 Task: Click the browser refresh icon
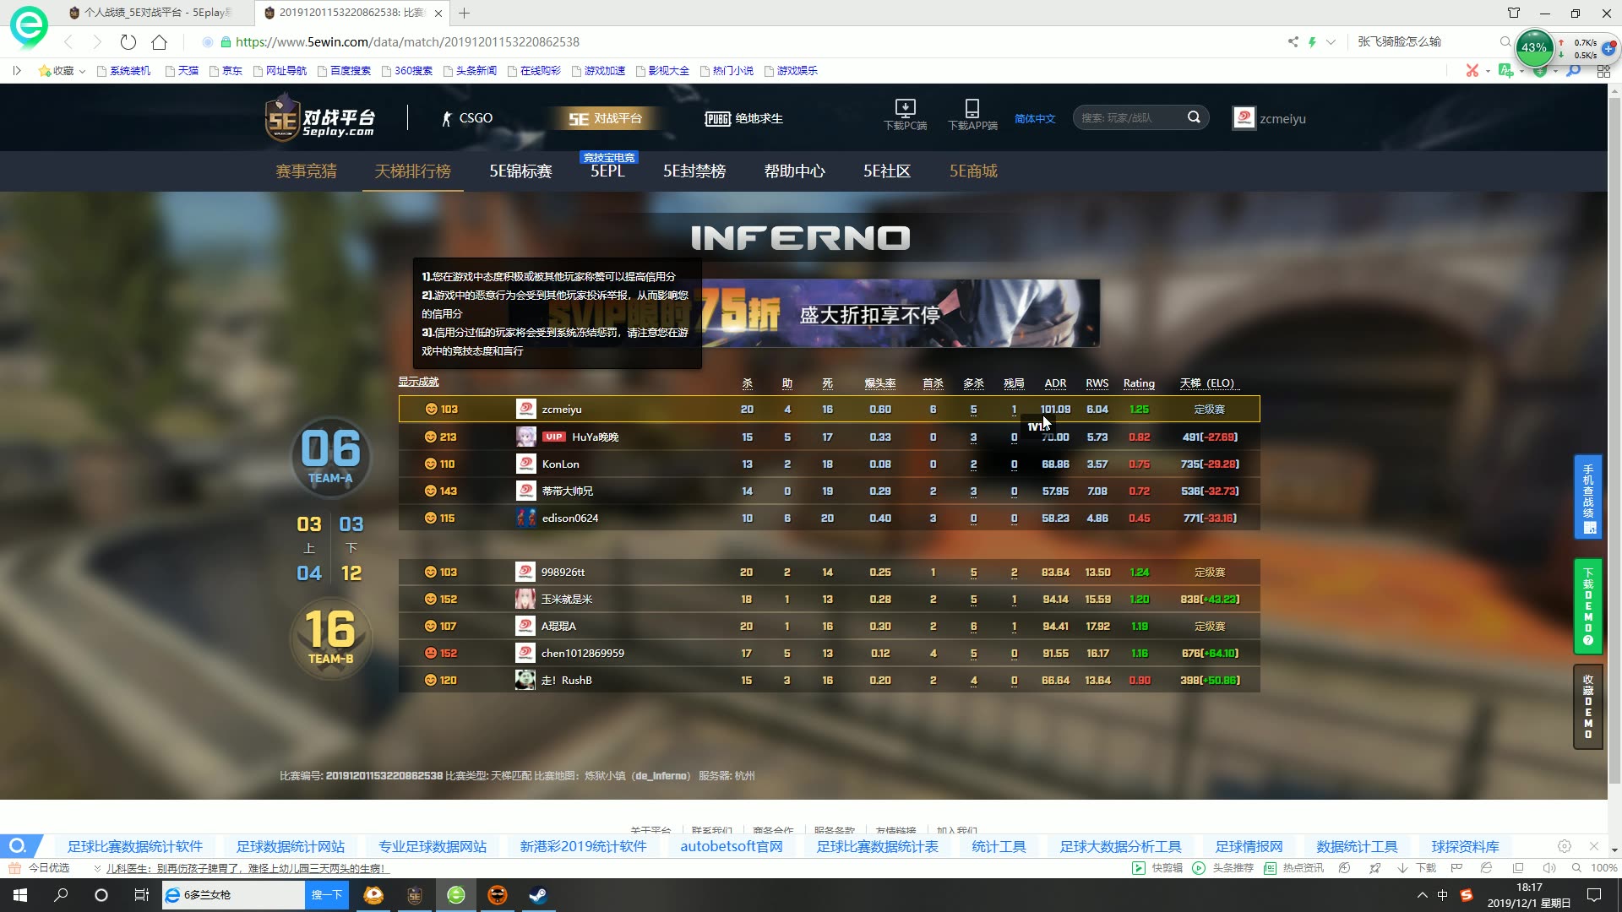(x=128, y=42)
